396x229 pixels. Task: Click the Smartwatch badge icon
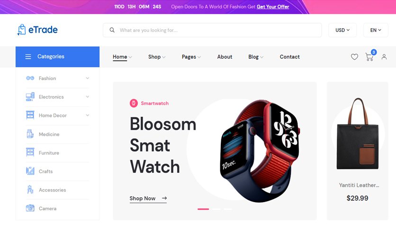click(134, 103)
